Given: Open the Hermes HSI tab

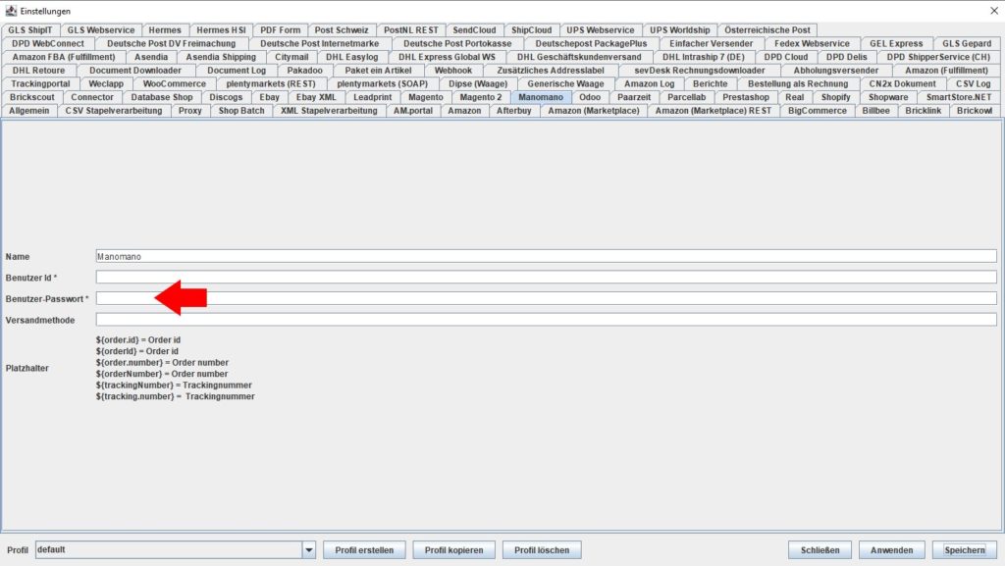Looking at the screenshot, I should (221, 30).
